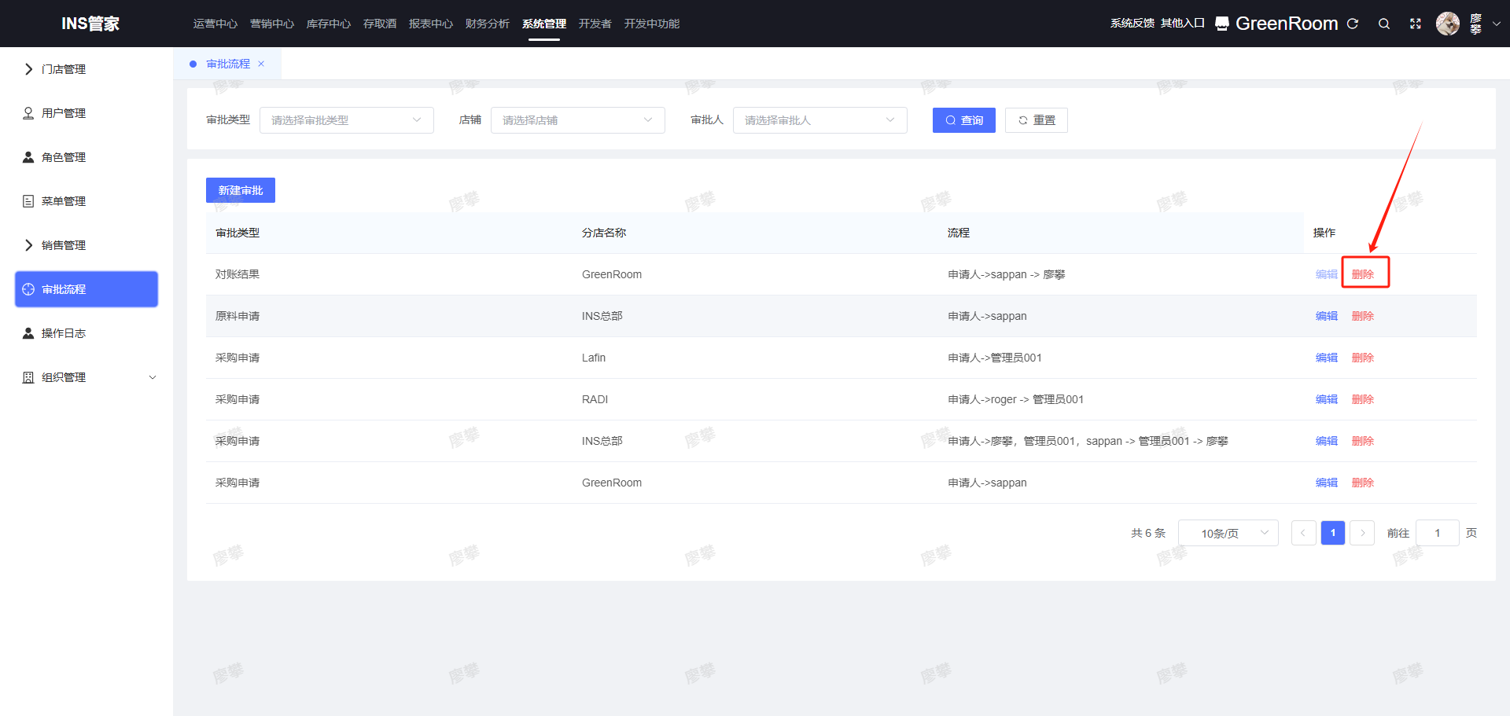
Task: Close the 审批流程 tab with x
Action: click(x=261, y=64)
